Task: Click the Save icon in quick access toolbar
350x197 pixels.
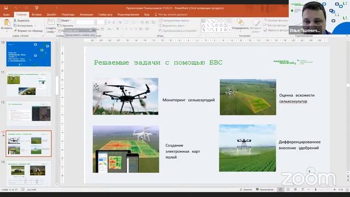Action: pyautogui.click(x=6, y=8)
